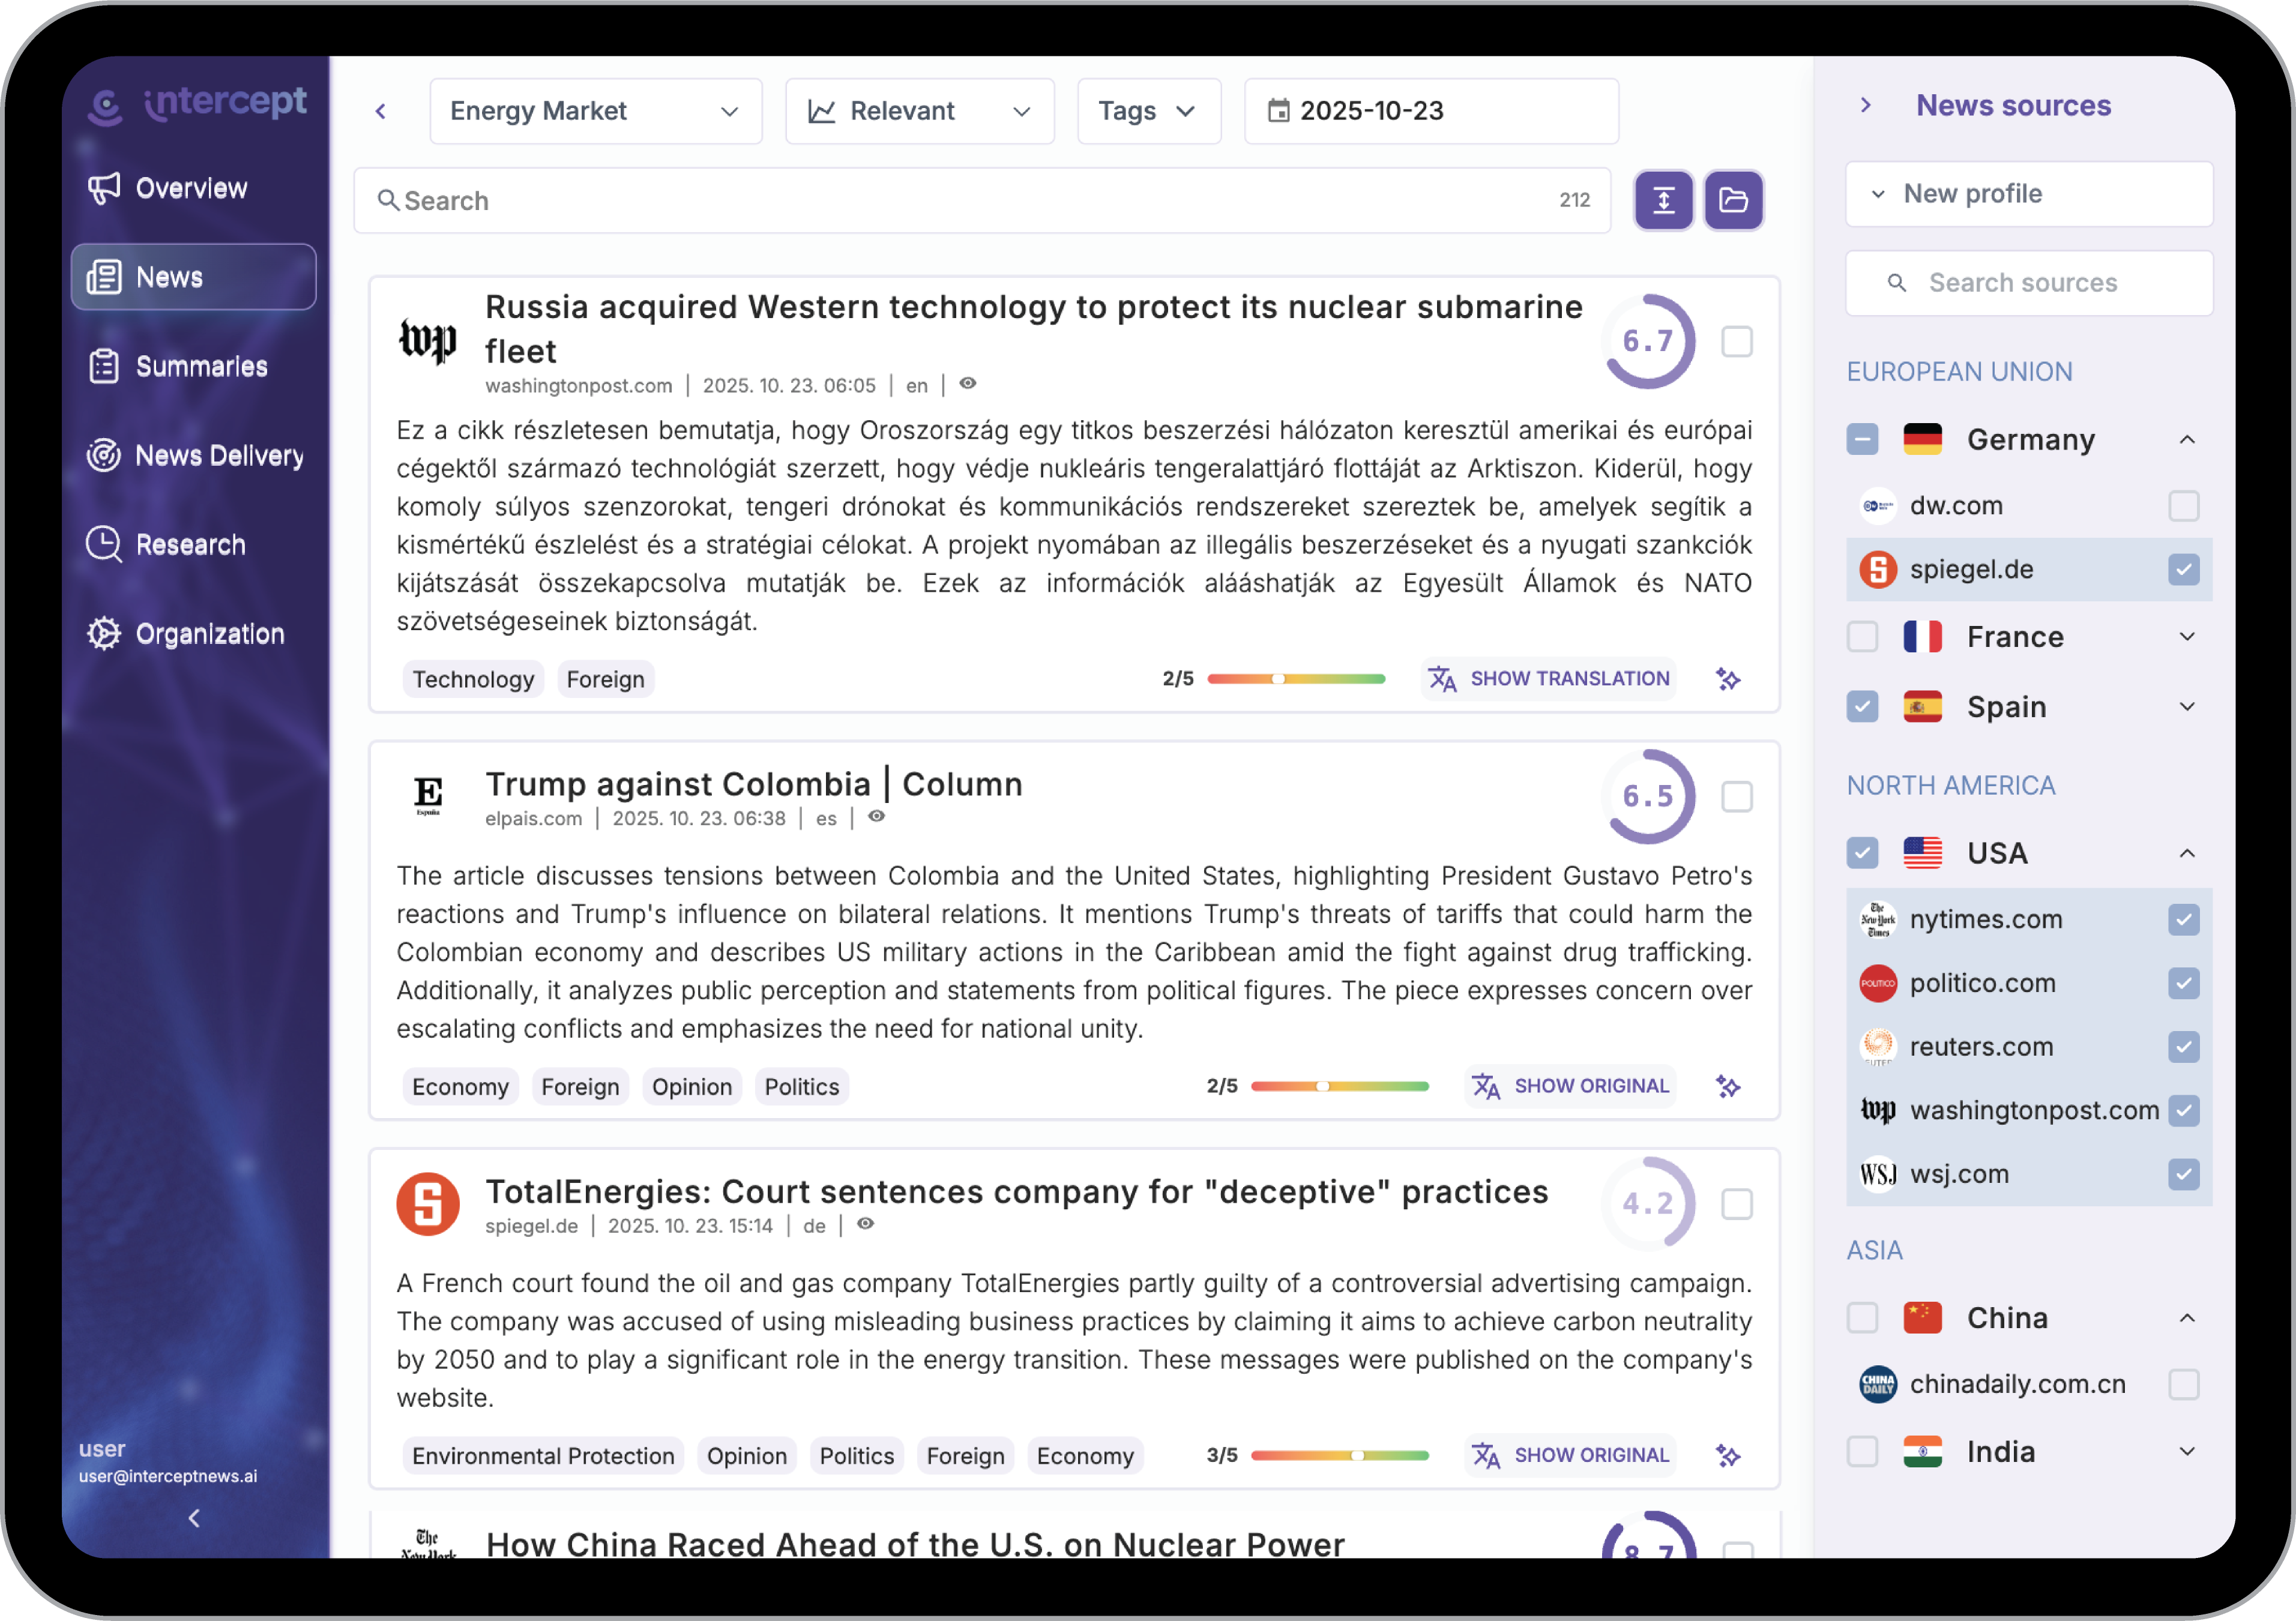
Task: Click the expand/collapse articles icon button
Action: (x=1663, y=200)
